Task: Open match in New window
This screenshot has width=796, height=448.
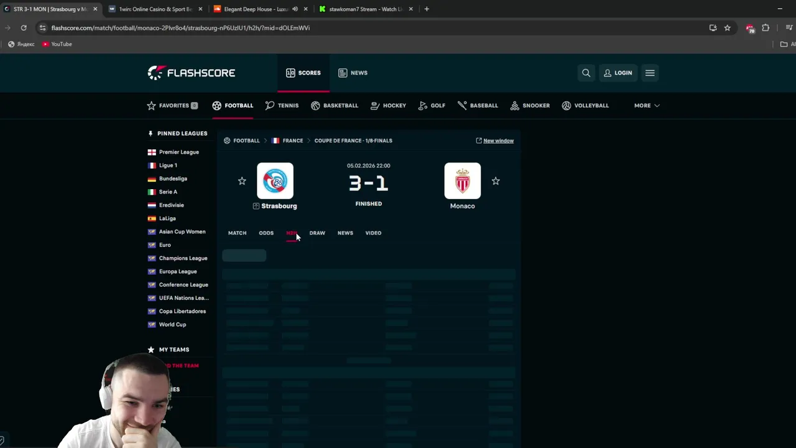Action: [x=495, y=141]
